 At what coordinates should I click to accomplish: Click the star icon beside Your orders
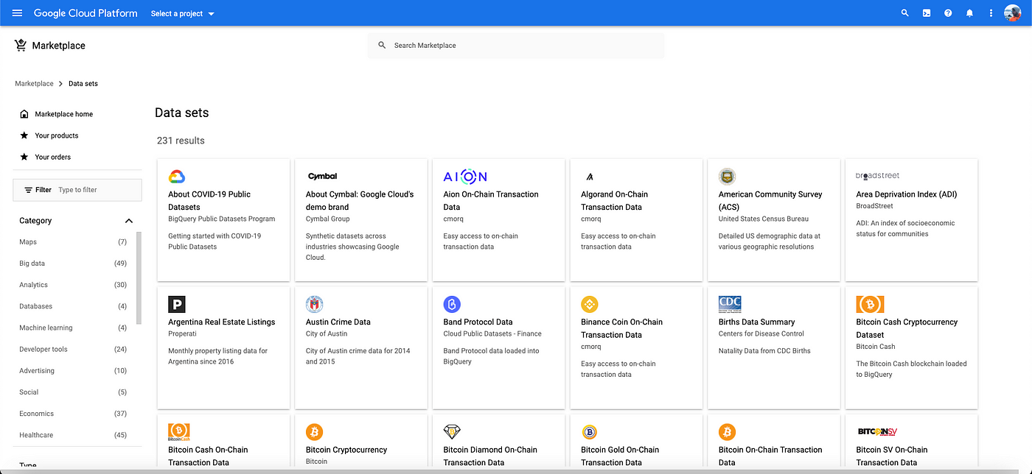[x=24, y=157]
